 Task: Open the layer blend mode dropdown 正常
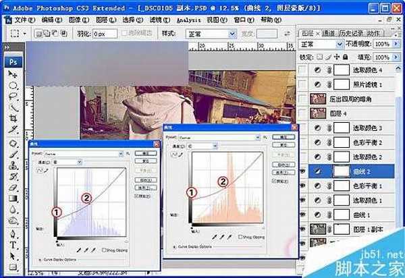click(x=321, y=45)
